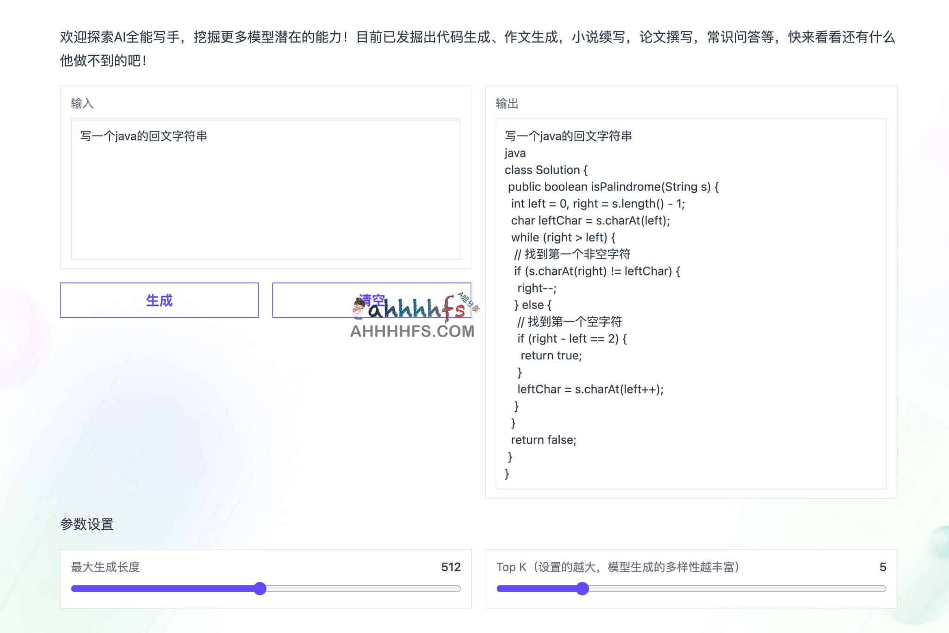Click the 生成 generate button
The image size is (949, 633).
(x=159, y=300)
